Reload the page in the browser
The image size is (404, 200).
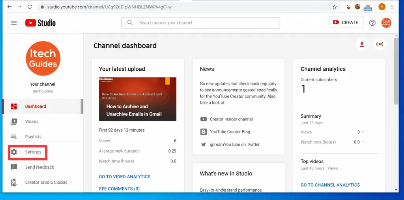pyautogui.click(x=30, y=7)
